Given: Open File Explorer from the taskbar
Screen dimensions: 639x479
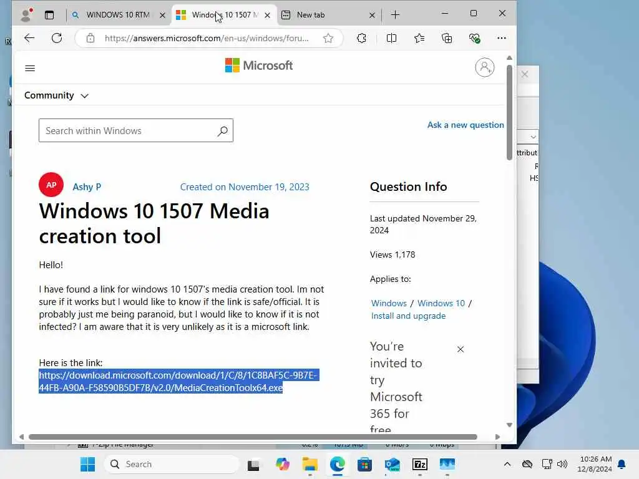Looking at the screenshot, I should pos(310,464).
